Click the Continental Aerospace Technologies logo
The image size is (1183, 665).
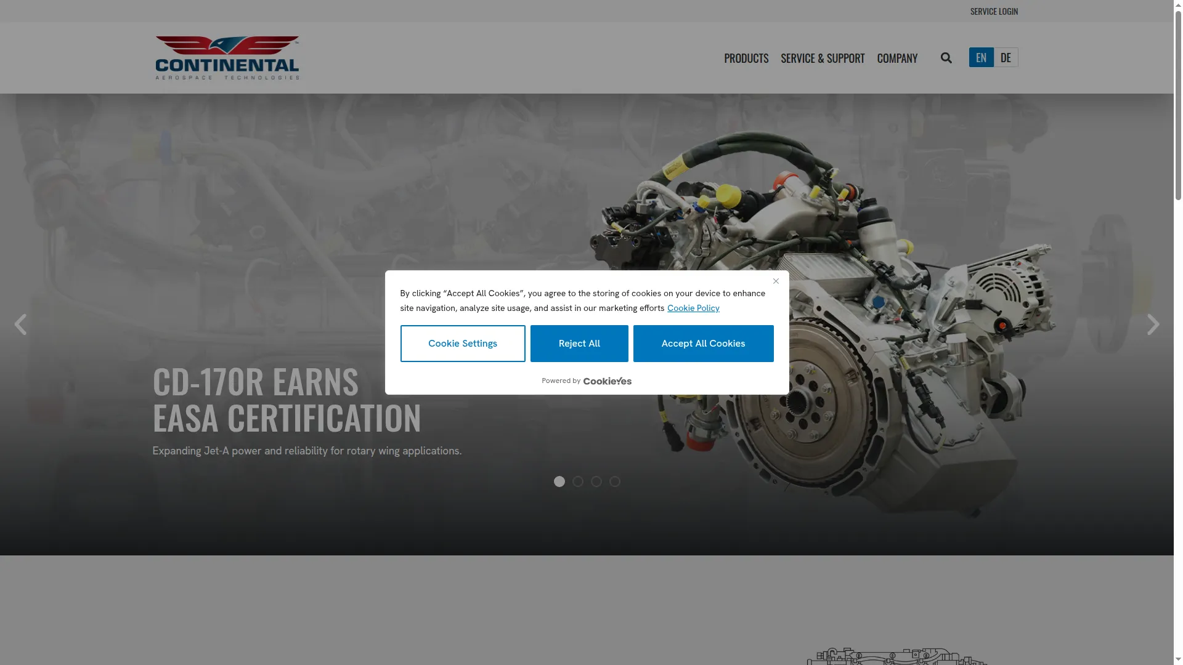tap(227, 58)
